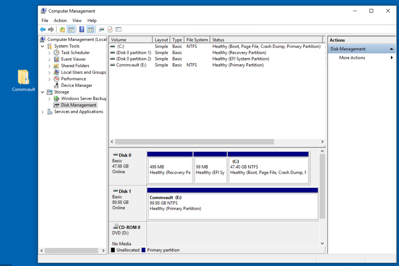Click the horizontal scrollbar right arrow
The width and height of the screenshot is (399, 266).
(322, 142)
